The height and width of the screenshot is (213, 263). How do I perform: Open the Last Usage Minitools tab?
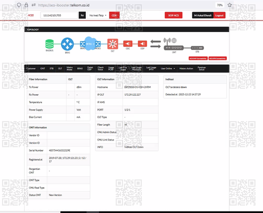[x=136, y=68]
